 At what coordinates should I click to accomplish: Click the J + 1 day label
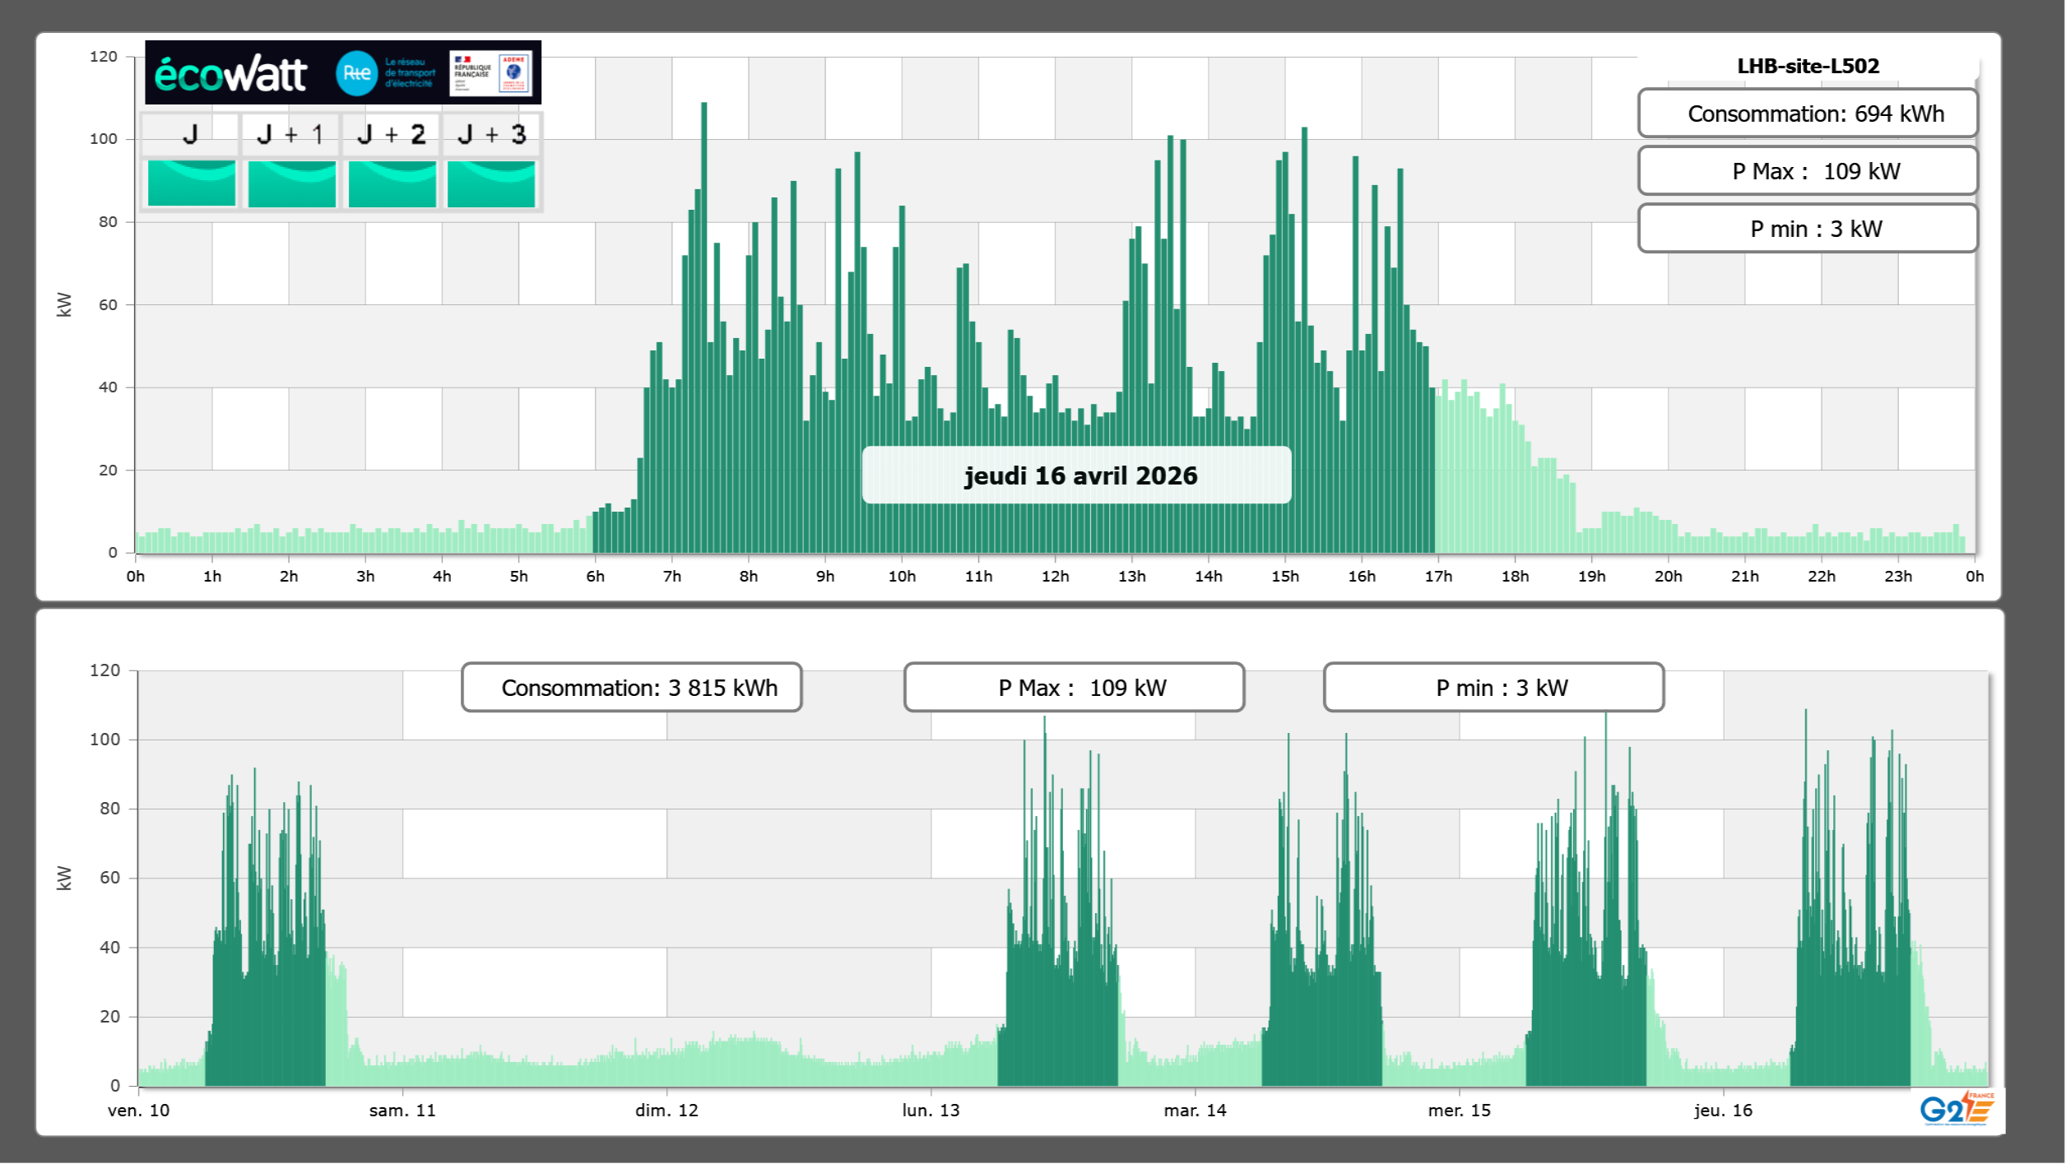click(x=290, y=134)
